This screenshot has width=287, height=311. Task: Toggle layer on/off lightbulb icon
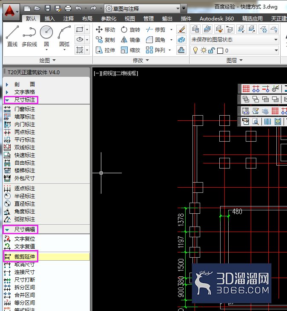(x=195, y=50)
